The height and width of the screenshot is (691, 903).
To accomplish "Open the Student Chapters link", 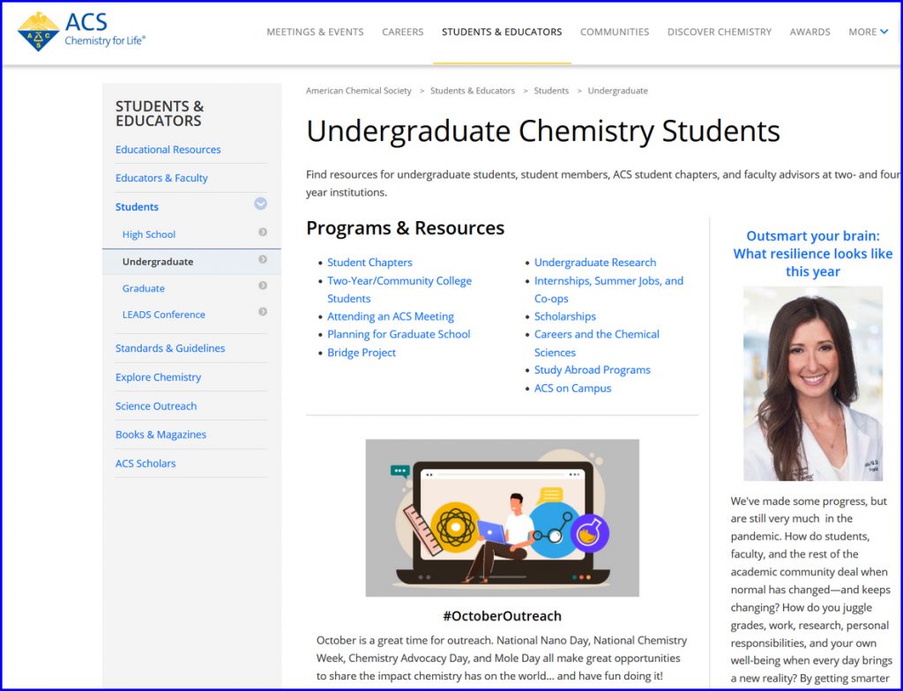I will tap(369, 263).
